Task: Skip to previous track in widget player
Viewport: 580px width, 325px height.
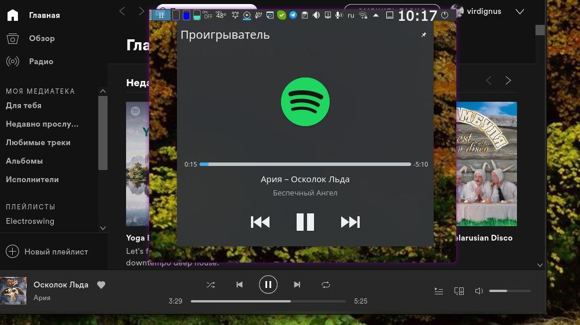Action: [260, 222]
